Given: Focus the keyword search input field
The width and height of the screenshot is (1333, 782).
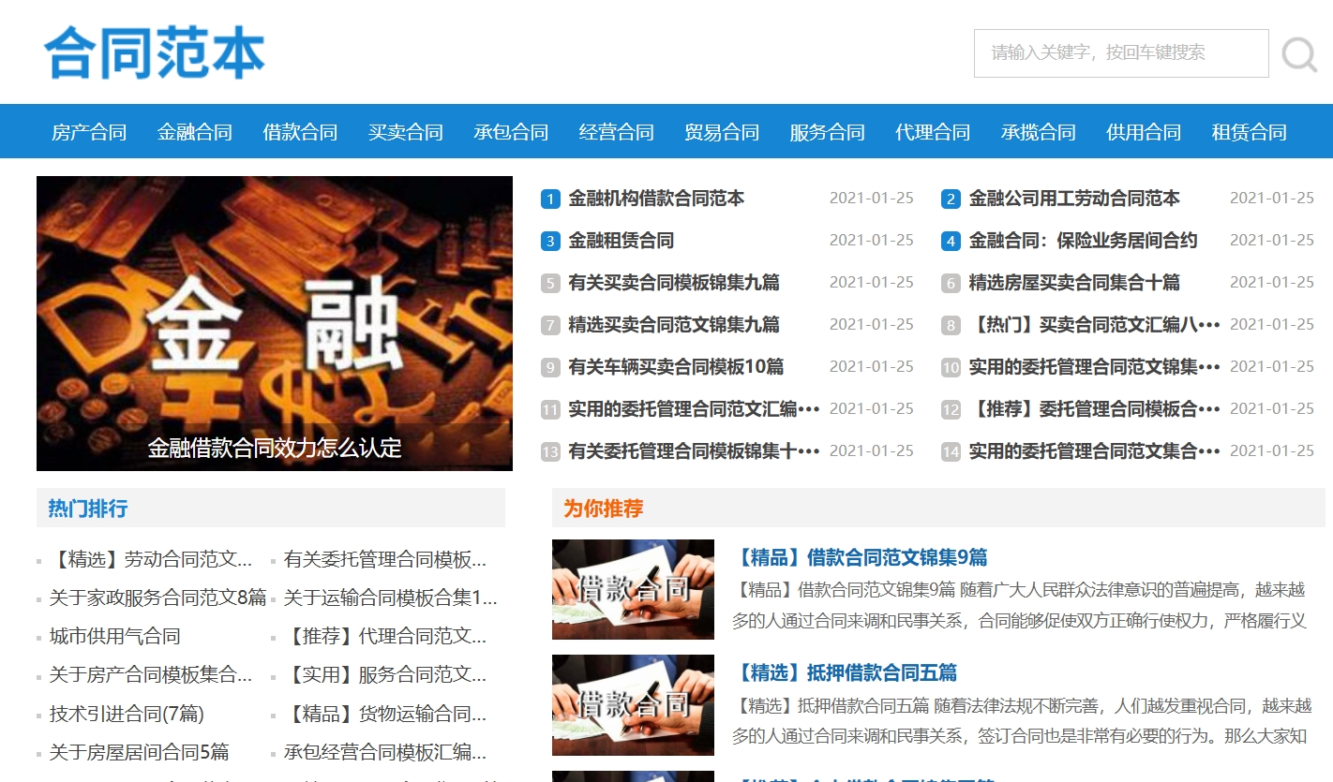Looking at the screenshot, I should [1121, 53].
